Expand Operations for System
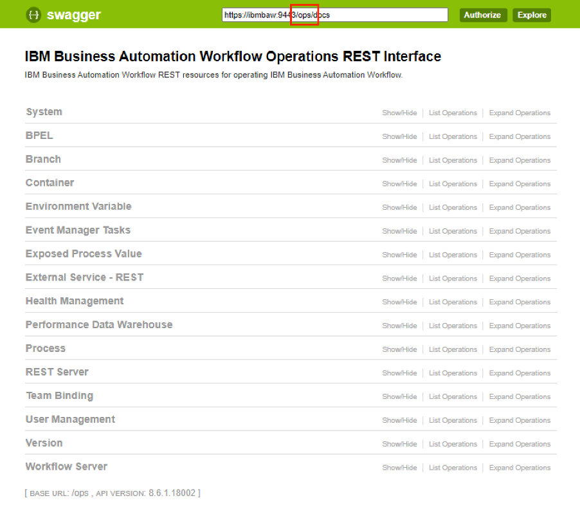The width and height of the screenshot is (580, 507). pyautogui.click(x=520, y=113)
